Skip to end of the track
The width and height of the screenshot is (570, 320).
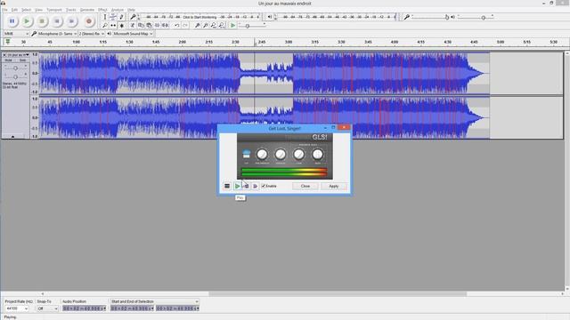(71, 21)
